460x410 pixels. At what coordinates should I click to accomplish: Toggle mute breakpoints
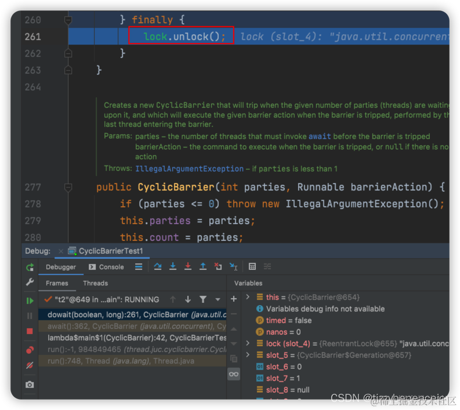point(30,365)
